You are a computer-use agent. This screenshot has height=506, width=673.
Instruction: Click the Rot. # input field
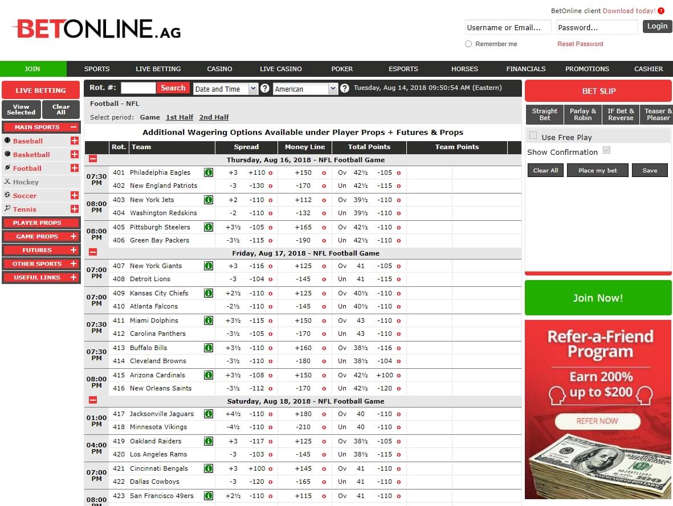[x=138, y=88]
